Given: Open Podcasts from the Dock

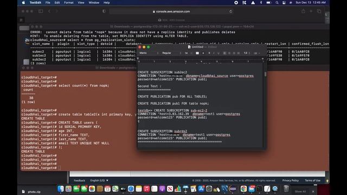Looking at the screenshot, I should (x=162, y=189).
